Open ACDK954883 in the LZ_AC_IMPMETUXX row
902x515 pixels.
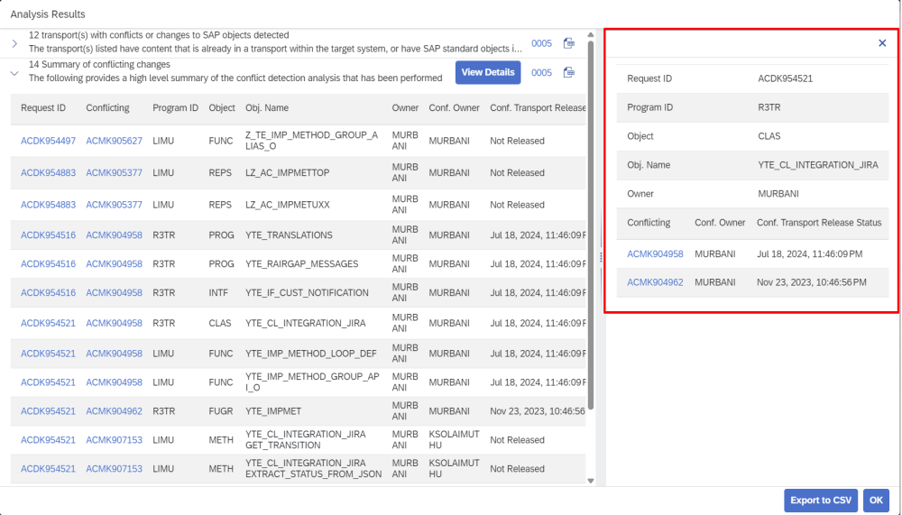(49, 204)
